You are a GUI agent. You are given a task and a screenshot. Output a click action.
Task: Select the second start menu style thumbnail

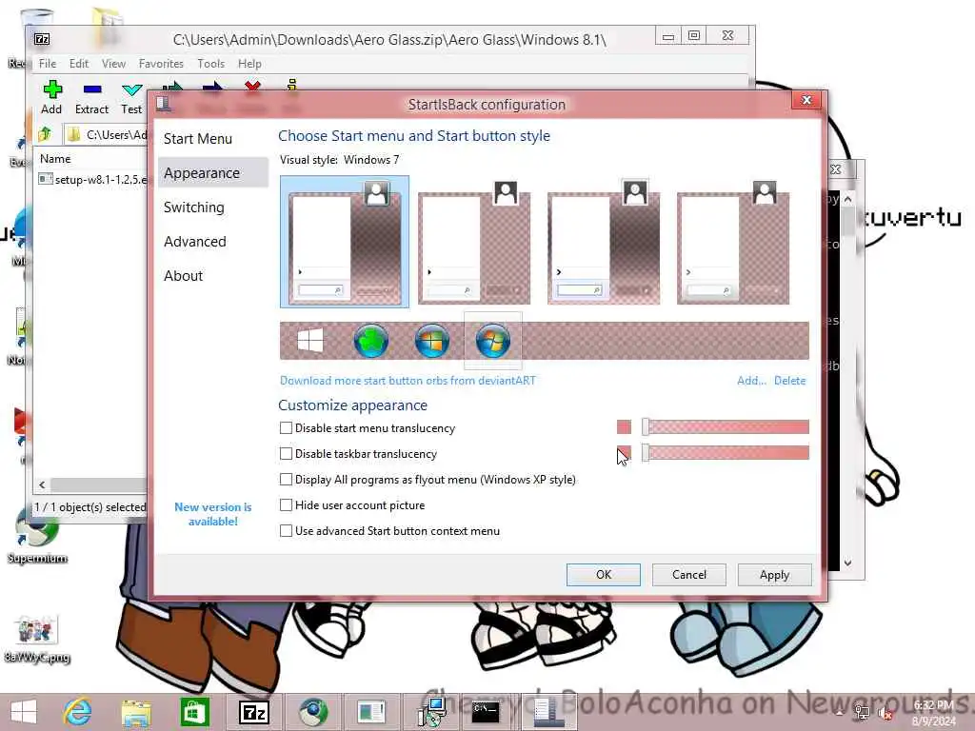click(x=474, y=242)
